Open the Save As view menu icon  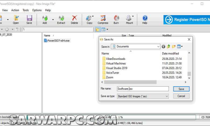tap(180, 47)
